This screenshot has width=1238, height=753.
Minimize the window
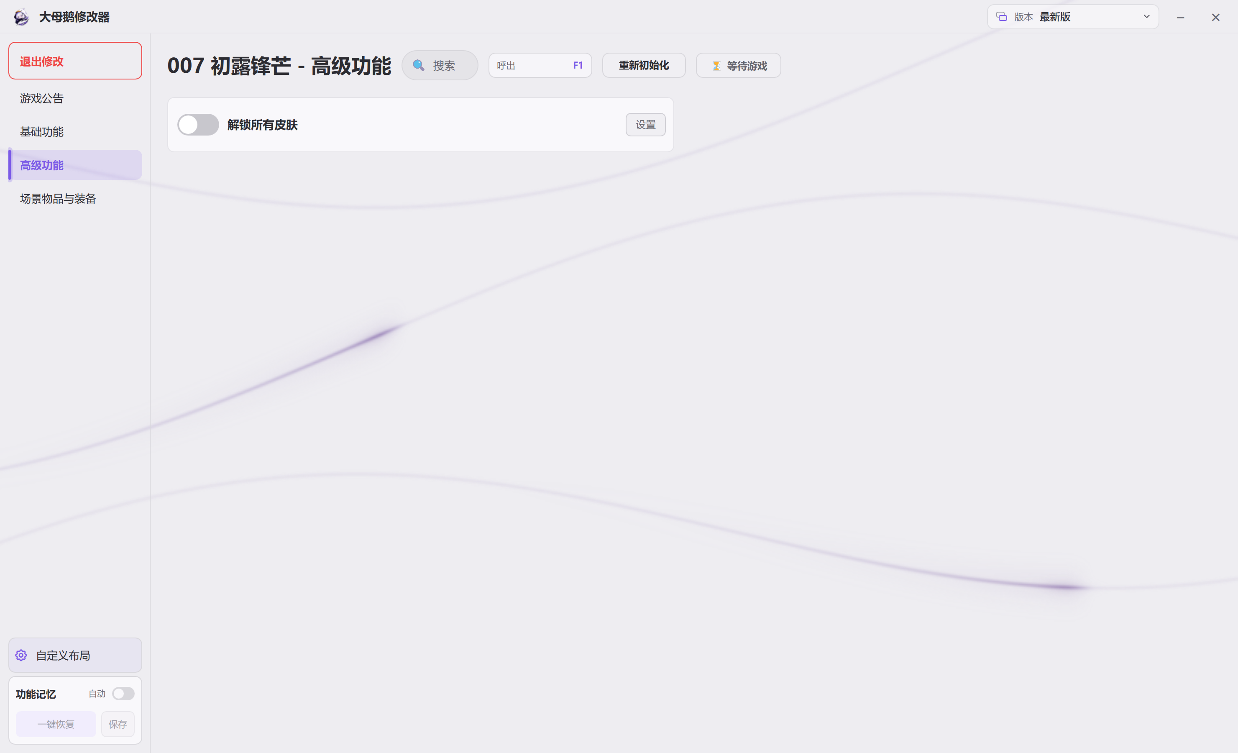click(1180, 17)
